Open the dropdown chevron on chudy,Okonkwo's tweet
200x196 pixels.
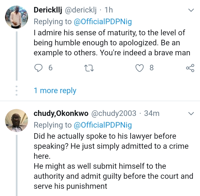pyautogui.click(x=191, y=114)
